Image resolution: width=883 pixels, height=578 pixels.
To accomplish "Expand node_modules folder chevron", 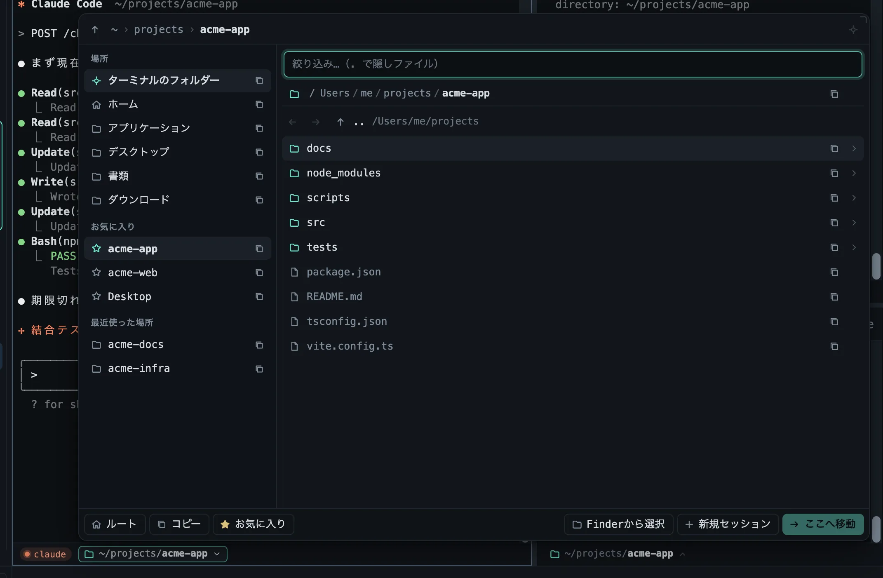I will [x=854, y=173].
